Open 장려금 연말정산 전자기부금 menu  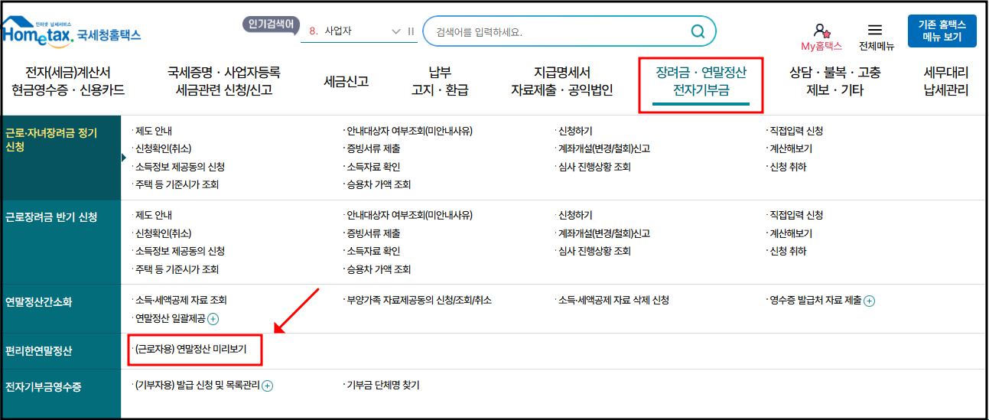(x=701, y=81)
